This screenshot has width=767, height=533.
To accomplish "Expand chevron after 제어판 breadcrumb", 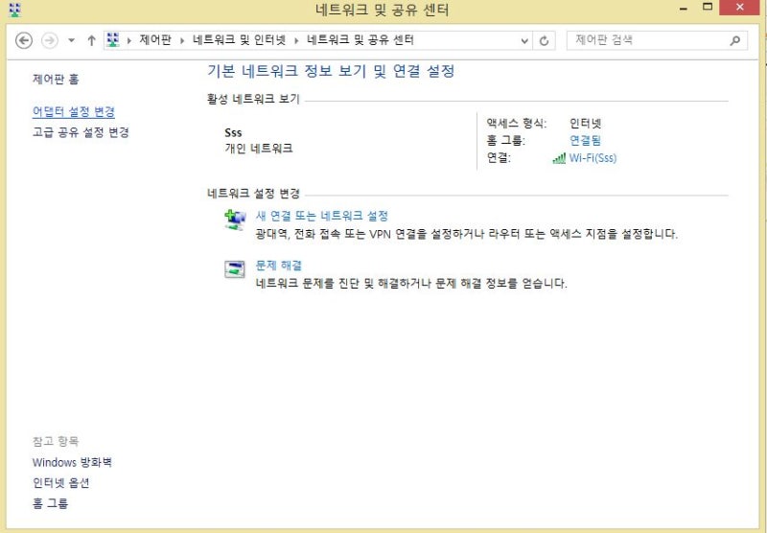I will coord(182,40).
